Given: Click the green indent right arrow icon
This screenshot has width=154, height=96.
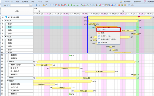Looking at the screenshot, I should coord(74,5).
